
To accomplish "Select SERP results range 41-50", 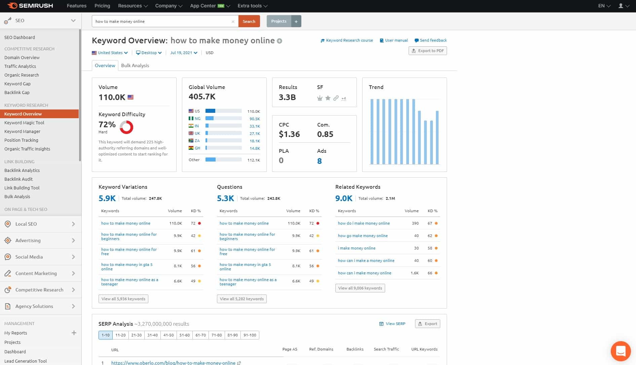I will pos(169,335).
